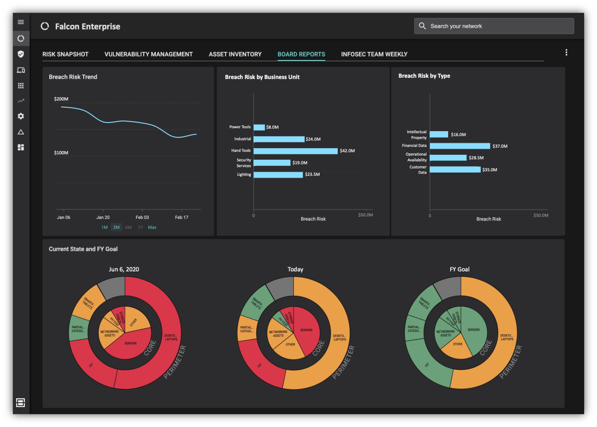This screenshot has height=427, width=597.
Task: Click the Falcon Enterprise title text
Action: point(88,27)
